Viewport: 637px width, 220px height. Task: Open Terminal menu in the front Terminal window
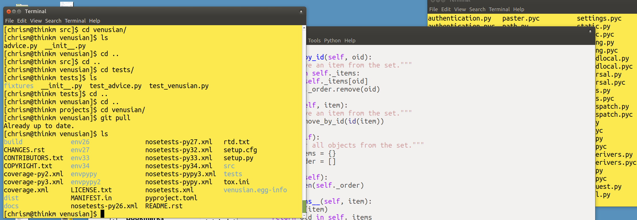pos(75,21)
